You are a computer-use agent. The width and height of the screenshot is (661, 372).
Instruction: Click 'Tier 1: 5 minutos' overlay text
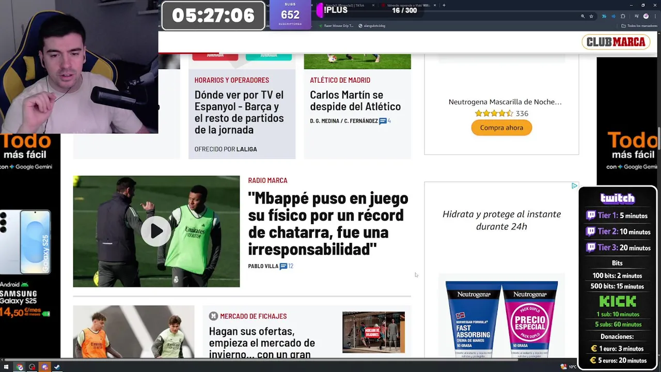(x=623, y=215)
